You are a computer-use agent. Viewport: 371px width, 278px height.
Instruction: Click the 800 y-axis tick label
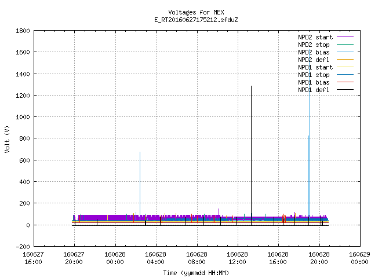(24, 138)
